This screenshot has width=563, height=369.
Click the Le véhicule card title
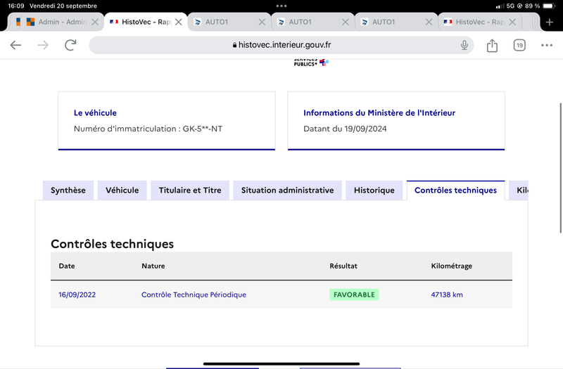tap(95, 113)
